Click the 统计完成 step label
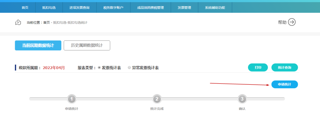The image size is (320, 120). [157, 109]
